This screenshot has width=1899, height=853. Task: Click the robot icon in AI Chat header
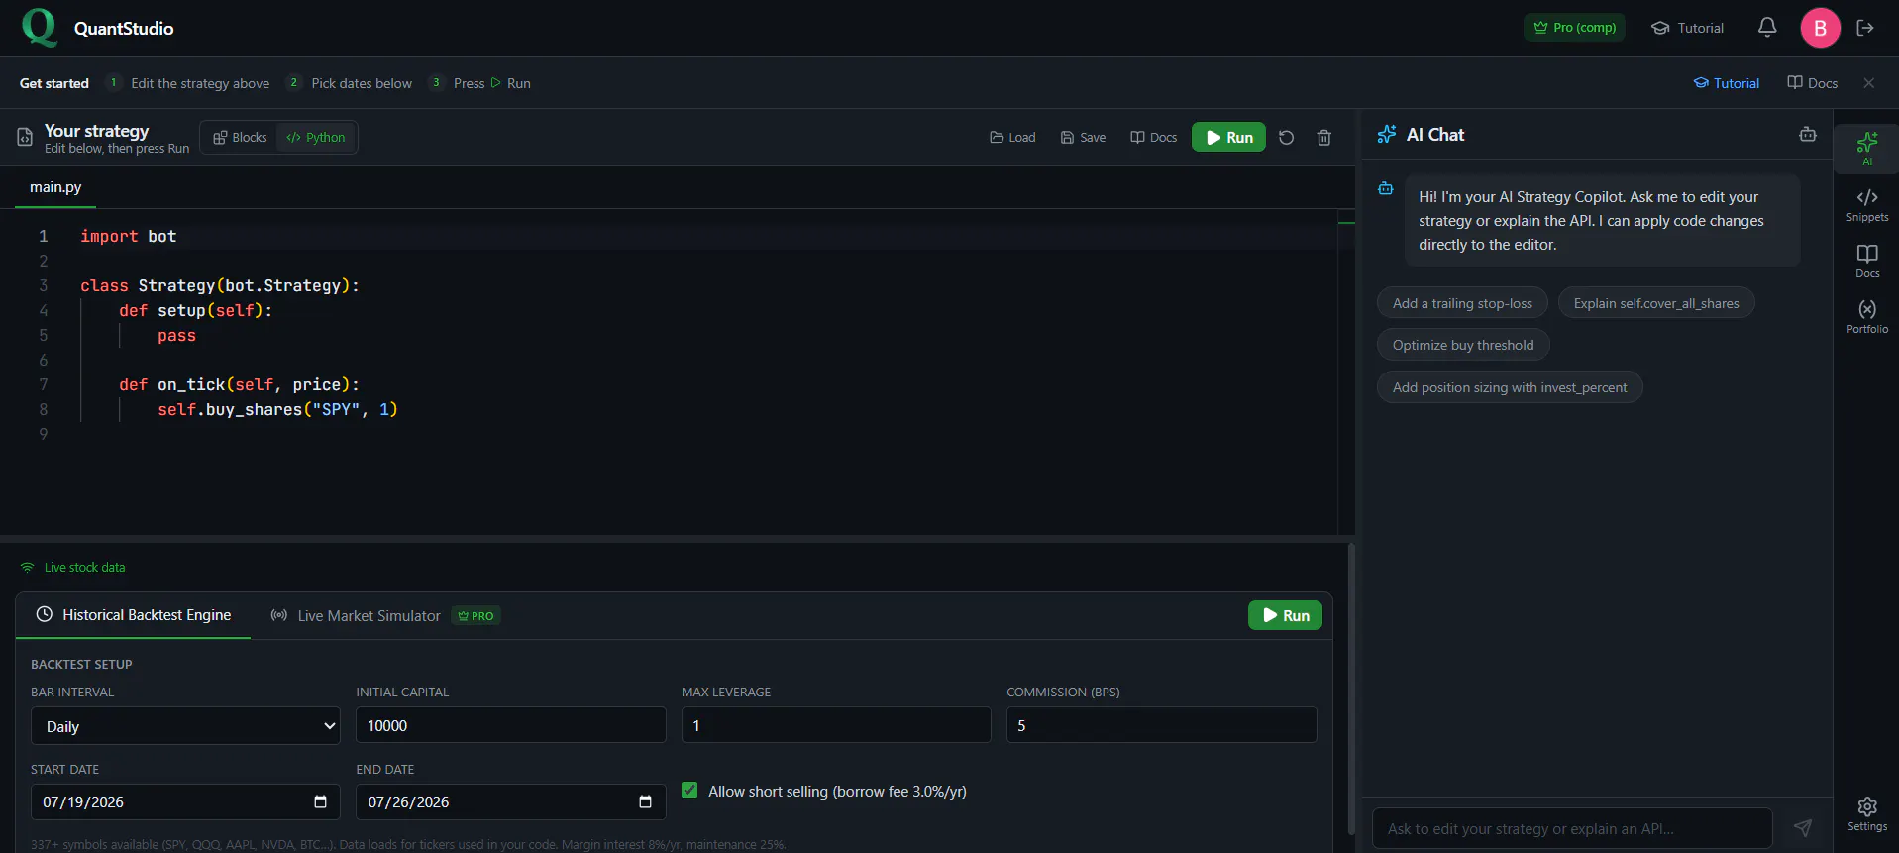[x=1808, y=134]
